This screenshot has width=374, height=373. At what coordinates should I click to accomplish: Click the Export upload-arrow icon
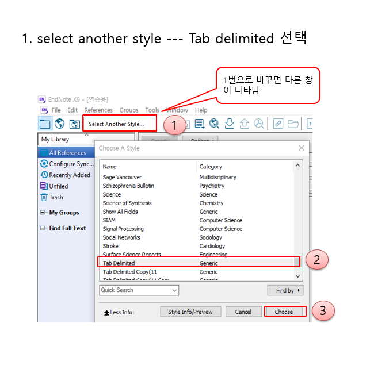245,124
